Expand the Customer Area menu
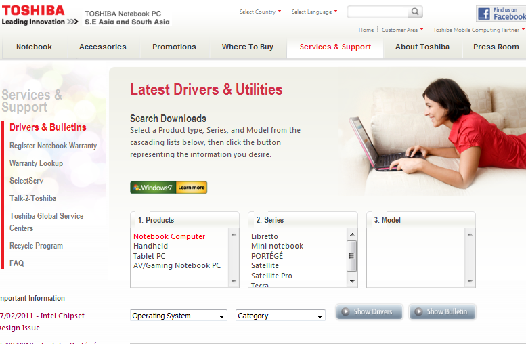 [x=402, y=30]
